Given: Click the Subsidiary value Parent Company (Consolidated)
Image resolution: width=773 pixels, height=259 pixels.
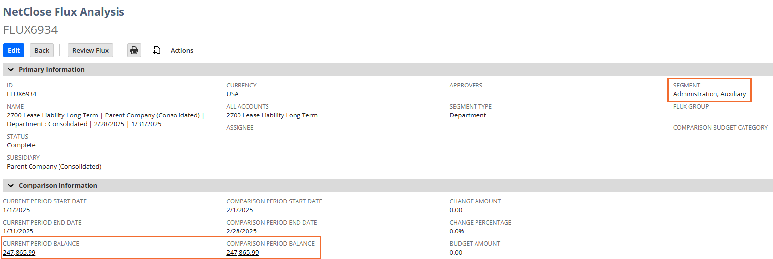Looking at the screenshot, I should coord(54,167).
